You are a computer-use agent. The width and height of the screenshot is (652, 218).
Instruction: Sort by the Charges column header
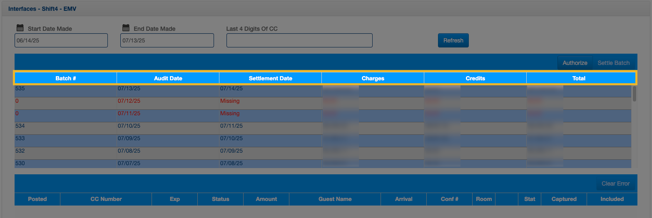click(x=373, y=78)
